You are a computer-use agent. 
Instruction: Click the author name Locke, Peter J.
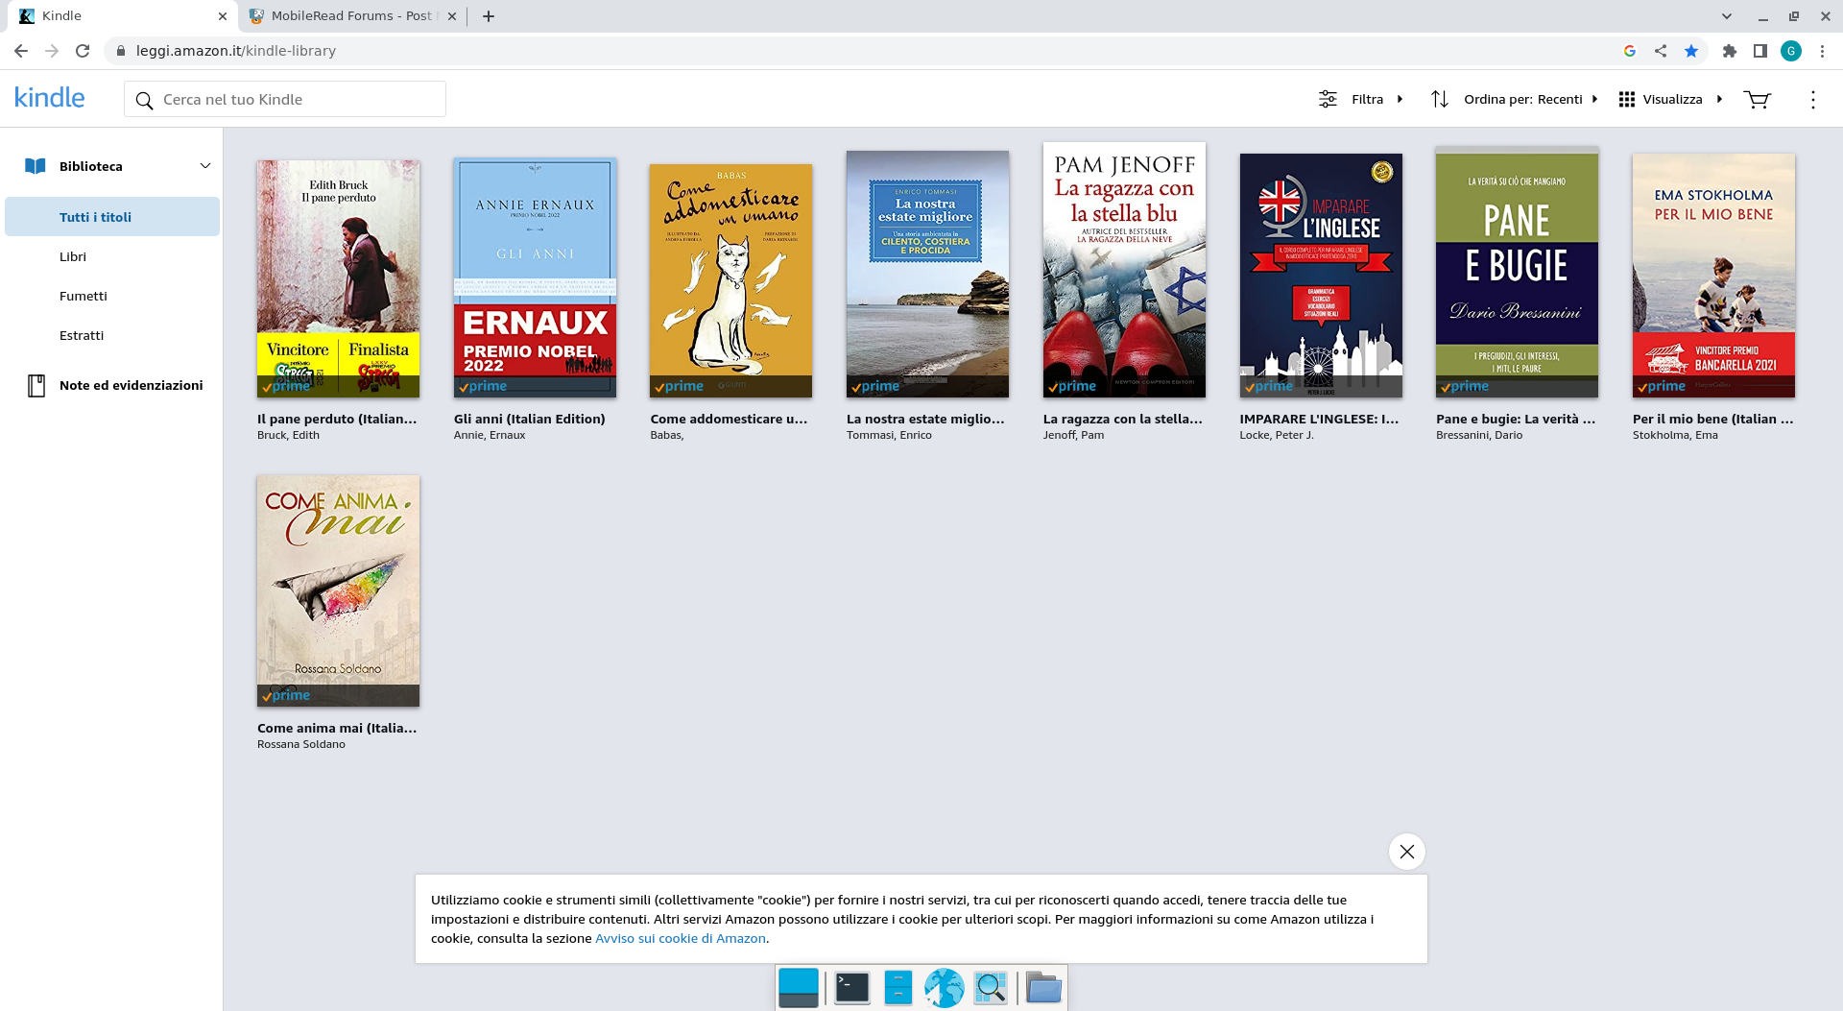pos(1277,436)
